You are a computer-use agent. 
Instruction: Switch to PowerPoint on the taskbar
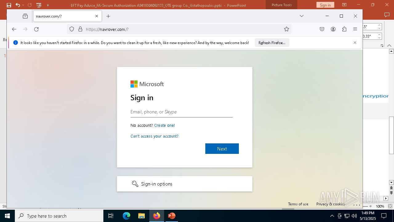pyautogui.click(x=171, y=216)
